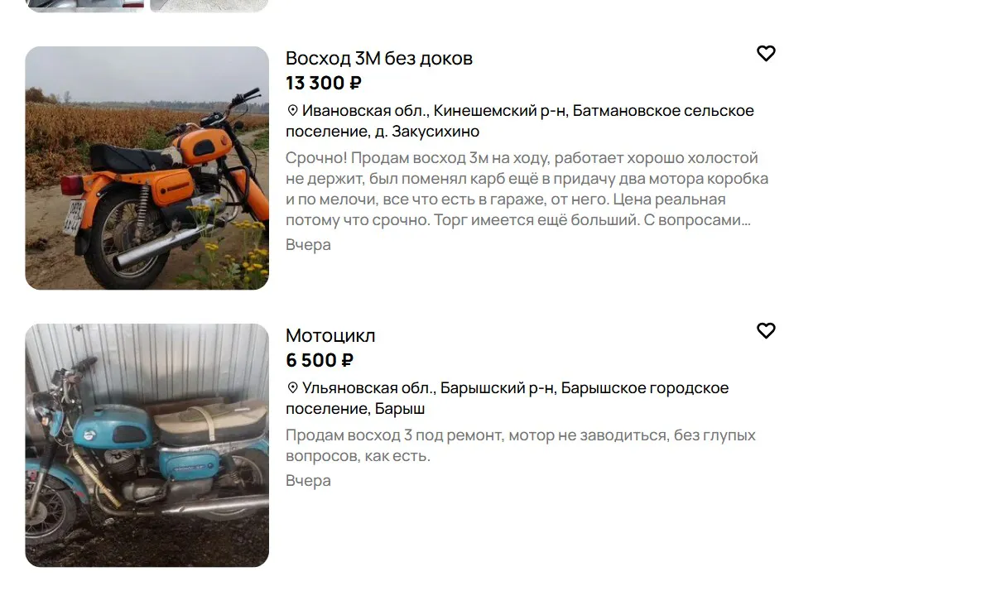Favorite the 6 500 ₽ Мотоцикл listing

tap(766, 331)
